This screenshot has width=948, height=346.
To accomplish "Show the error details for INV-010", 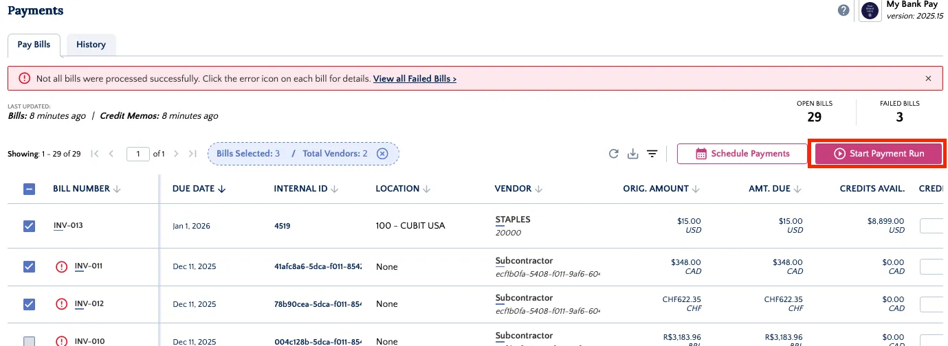I will (x=62, y=341).
